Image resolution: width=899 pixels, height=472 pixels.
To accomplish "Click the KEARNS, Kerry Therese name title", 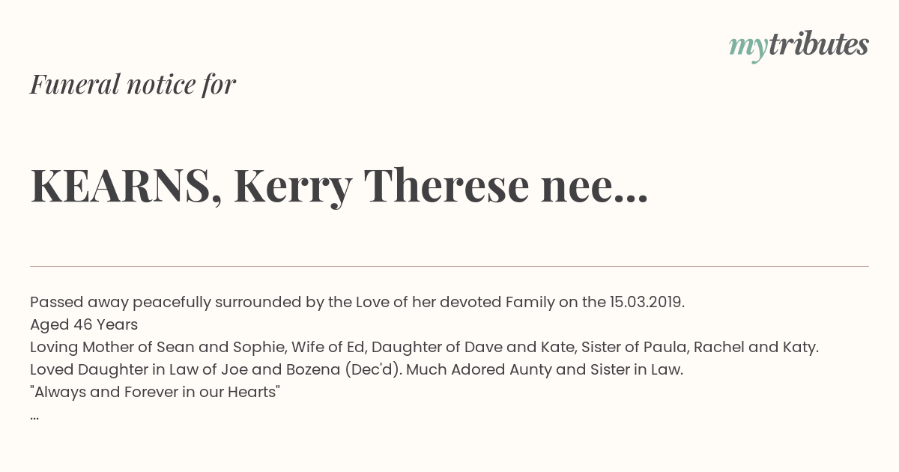I will click(339, 186).
